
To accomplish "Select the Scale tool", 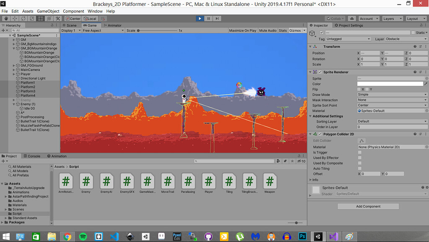I will (32, 18).
